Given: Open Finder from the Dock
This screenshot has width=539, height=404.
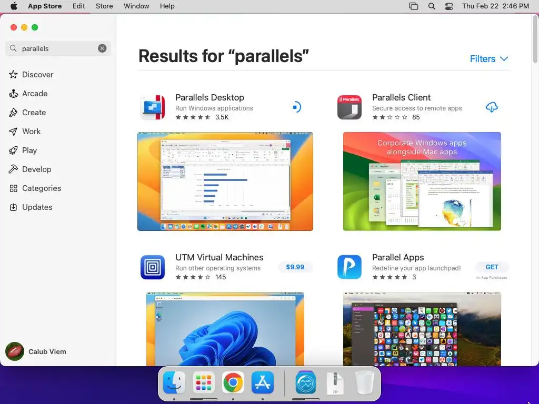Looking at the screenshot, I should [174, 382].
